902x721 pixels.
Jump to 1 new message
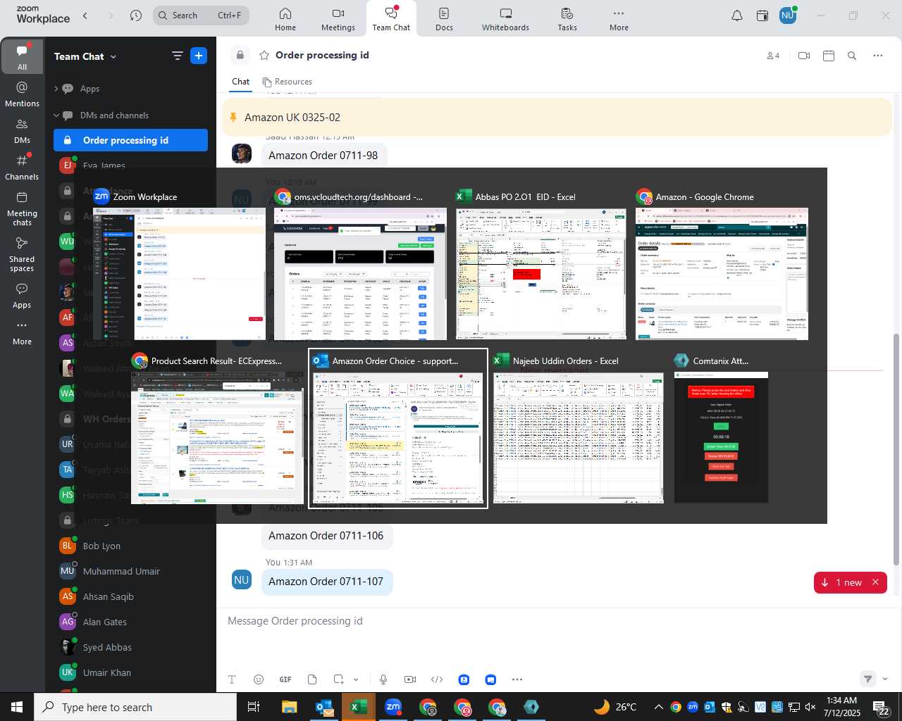pyautogui.click(x=842, y=582)
